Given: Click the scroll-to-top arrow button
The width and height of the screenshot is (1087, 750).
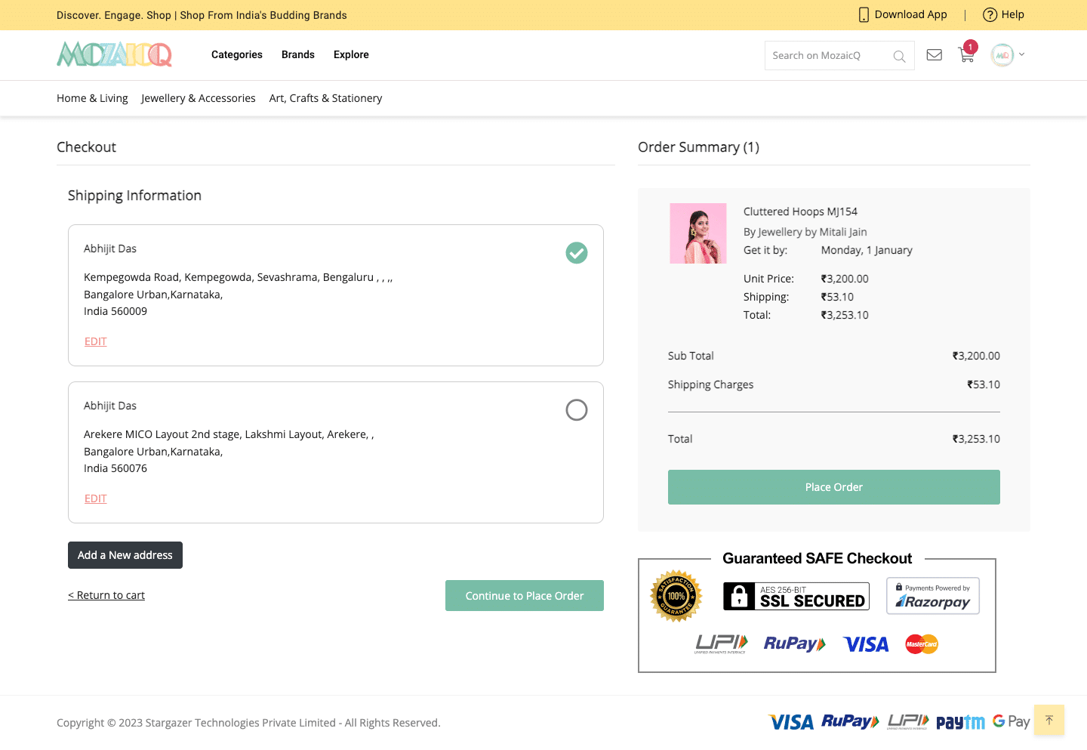Looking at the screenshot, I should pyautogui.click(x=1049, y=720).
